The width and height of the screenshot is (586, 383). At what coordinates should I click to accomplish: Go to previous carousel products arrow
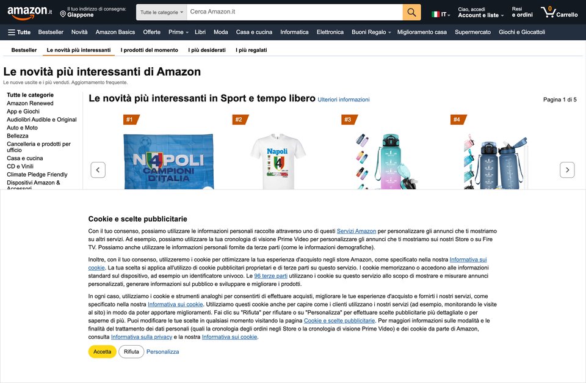point(98,170)
